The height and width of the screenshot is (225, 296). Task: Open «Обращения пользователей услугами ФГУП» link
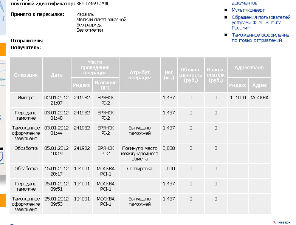[260, 22]
